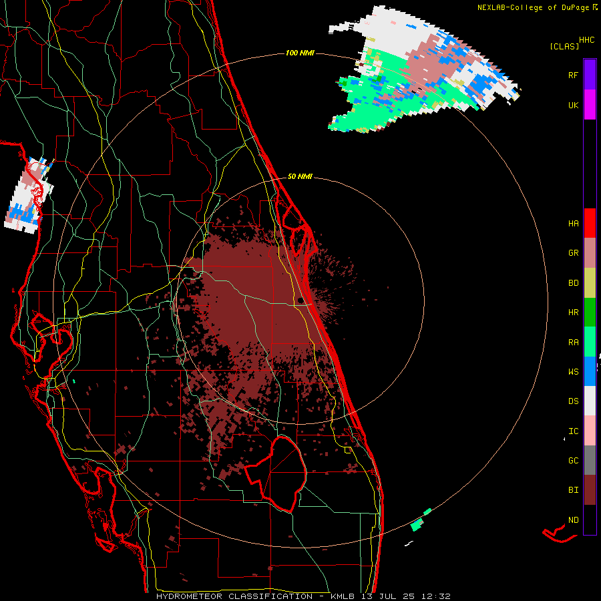Screen dimensions: 601x601
Task: Click the '50 NMI' range ring label
Action: (300, 177)
